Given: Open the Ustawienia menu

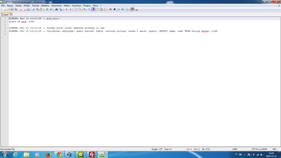Looking at the screenshot, I should pyautogui.click(x=56, y=5).
